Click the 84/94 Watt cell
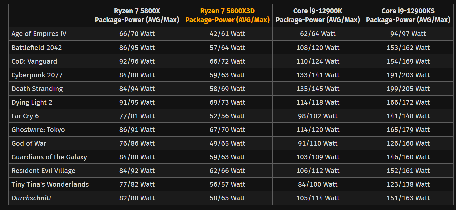456x210 pixels. click(137, 89)
